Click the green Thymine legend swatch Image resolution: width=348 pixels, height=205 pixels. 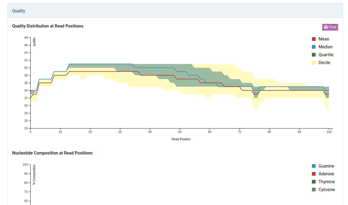313,181
